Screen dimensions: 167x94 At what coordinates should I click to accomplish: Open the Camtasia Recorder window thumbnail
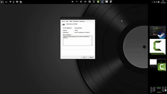click(158, 65)
